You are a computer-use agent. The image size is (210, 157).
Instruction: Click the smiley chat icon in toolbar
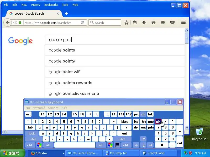[163, 23]
